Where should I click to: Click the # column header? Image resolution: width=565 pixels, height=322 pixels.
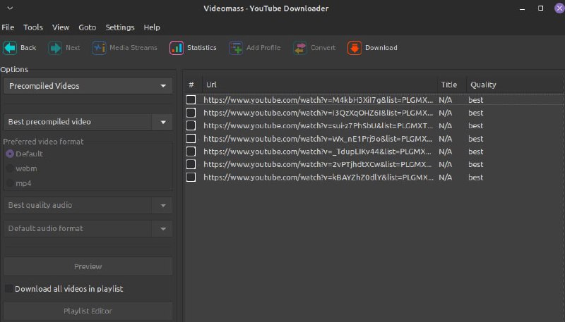[193, 85]
